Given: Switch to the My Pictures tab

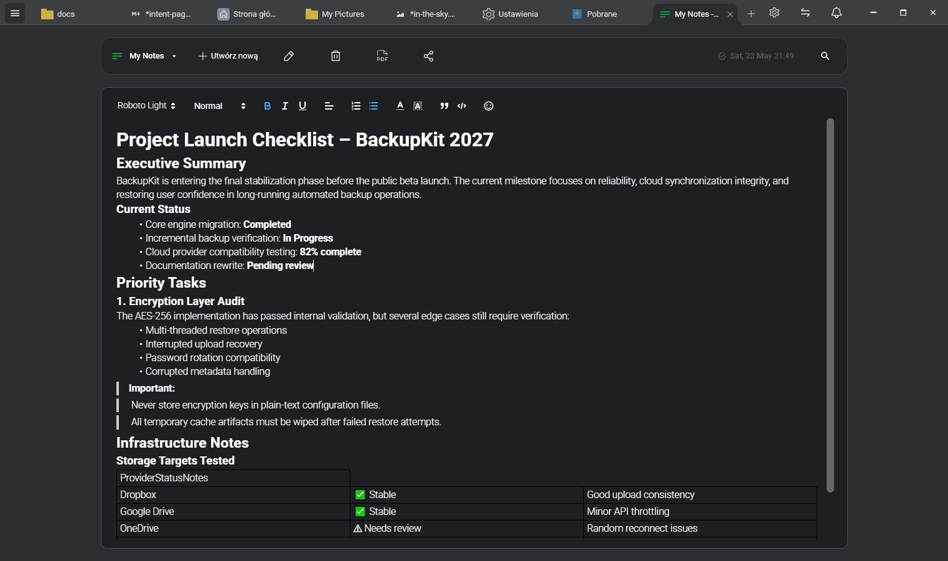Looking at the screenshot, I should pos(335,14).
